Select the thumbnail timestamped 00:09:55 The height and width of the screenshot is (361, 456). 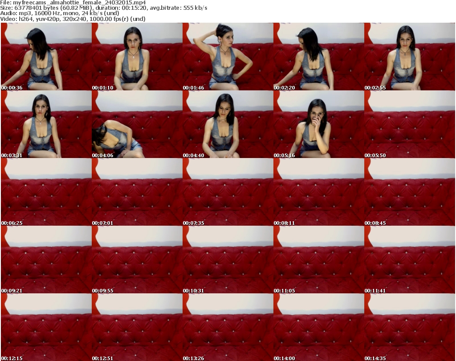(x=137, y=260)
